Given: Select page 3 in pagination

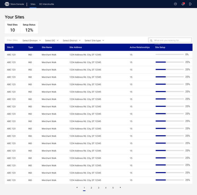Looking at the screenshot, I should click(98, 188).
